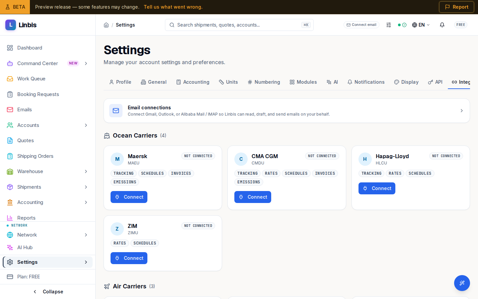Viewport: 478px width, 299px height.
Task: Open Reports in the sidebar
Action: point(48,217)
